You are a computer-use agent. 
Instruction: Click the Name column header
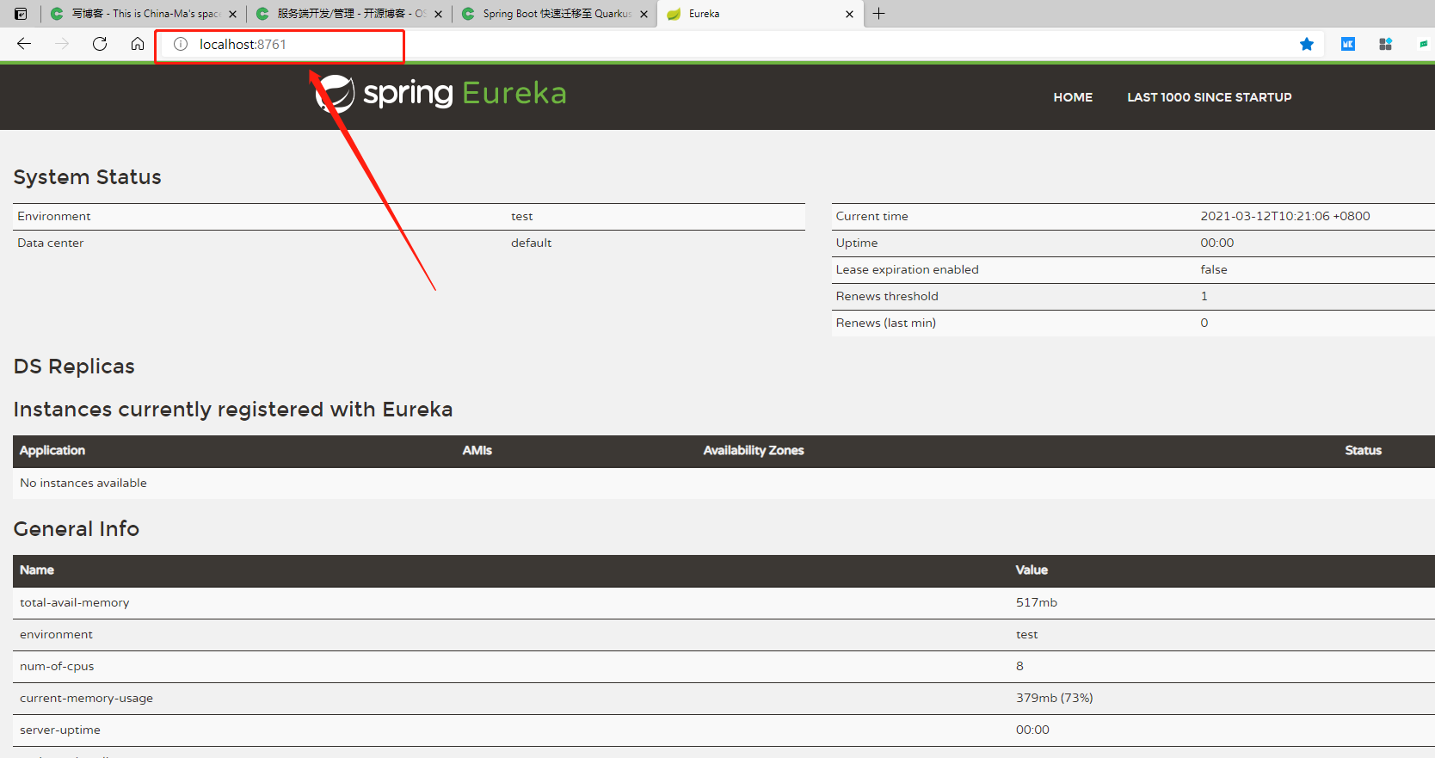[x=37, y=570]
